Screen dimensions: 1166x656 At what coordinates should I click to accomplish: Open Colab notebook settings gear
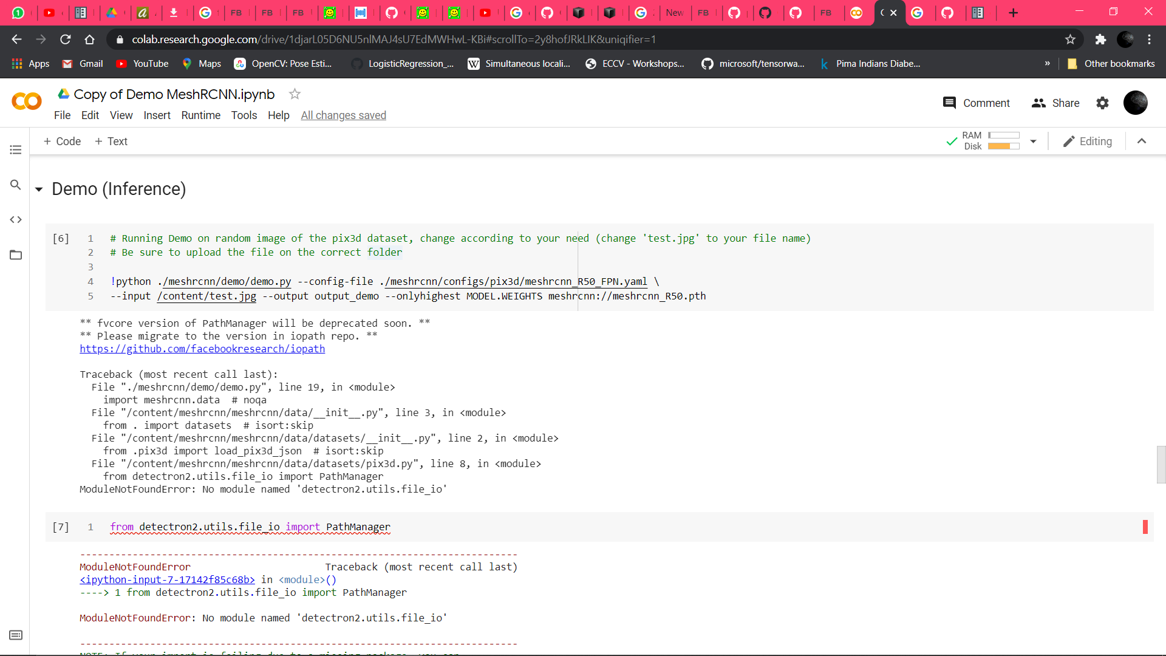pos(1102,103)
